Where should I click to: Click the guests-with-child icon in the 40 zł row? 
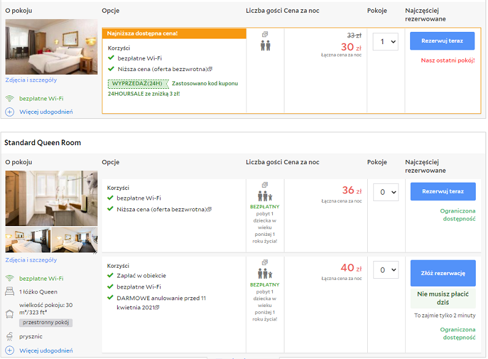point(265,274)
